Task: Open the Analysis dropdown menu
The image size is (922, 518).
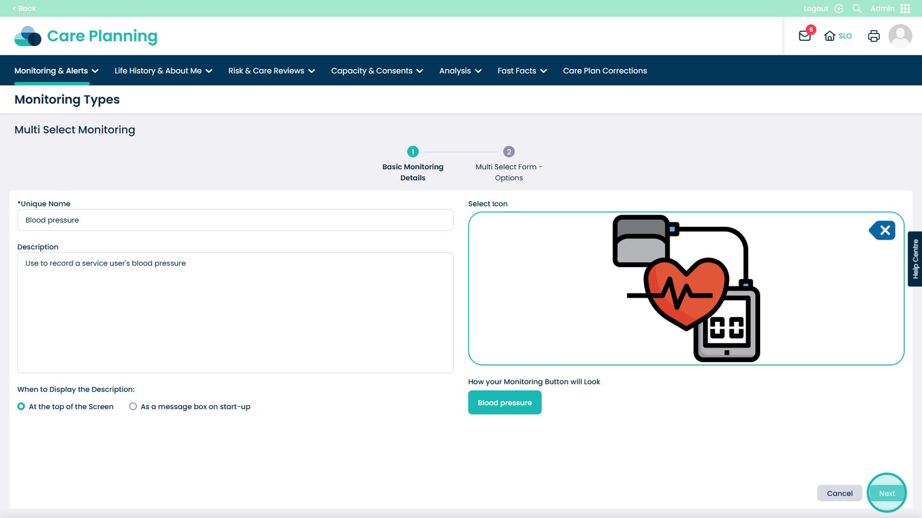Action: tap(460, 71)
